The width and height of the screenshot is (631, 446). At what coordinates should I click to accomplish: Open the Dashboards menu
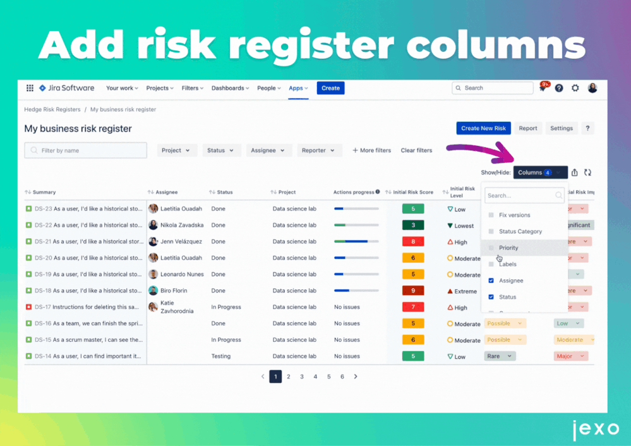click(230, 88)
